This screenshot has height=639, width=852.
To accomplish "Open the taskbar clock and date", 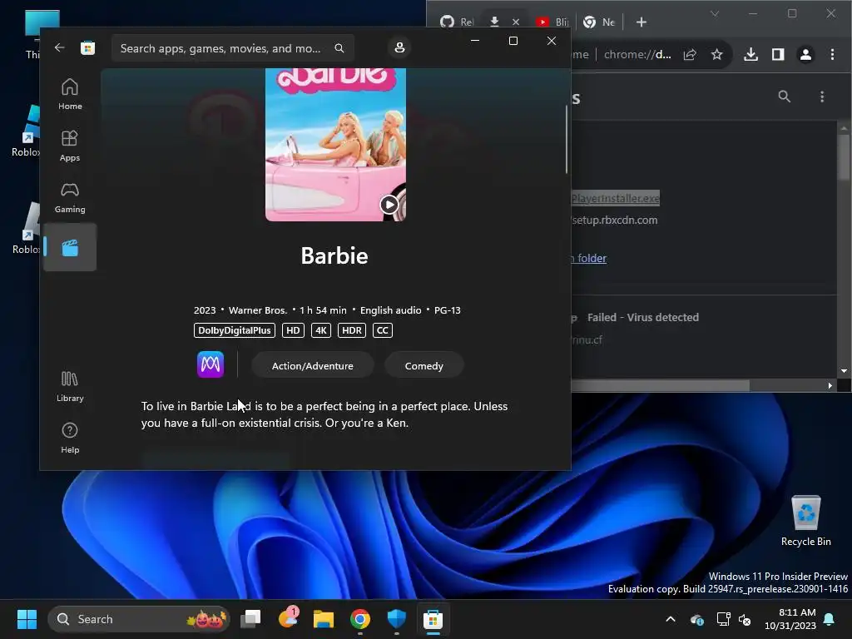I will click(790, 619).
